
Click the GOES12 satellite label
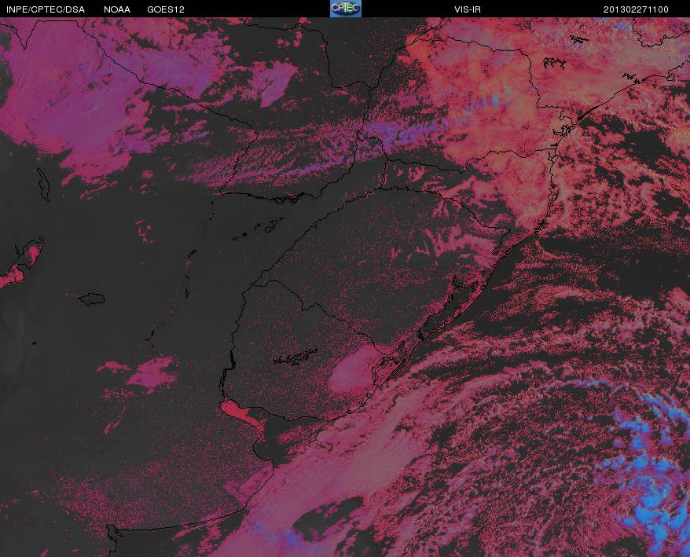[x=166, y=9]
